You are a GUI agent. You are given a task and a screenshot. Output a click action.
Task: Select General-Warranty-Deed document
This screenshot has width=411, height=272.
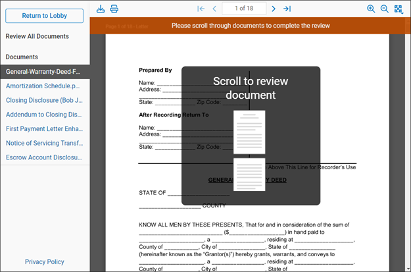point(43,71)
